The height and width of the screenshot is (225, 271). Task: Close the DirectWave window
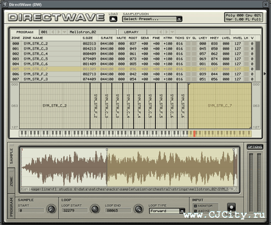coord(265,4)
